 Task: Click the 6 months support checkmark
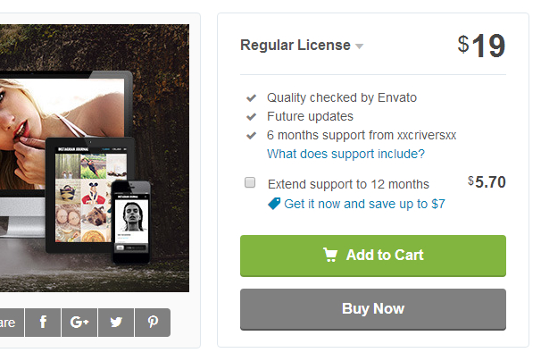251,136
